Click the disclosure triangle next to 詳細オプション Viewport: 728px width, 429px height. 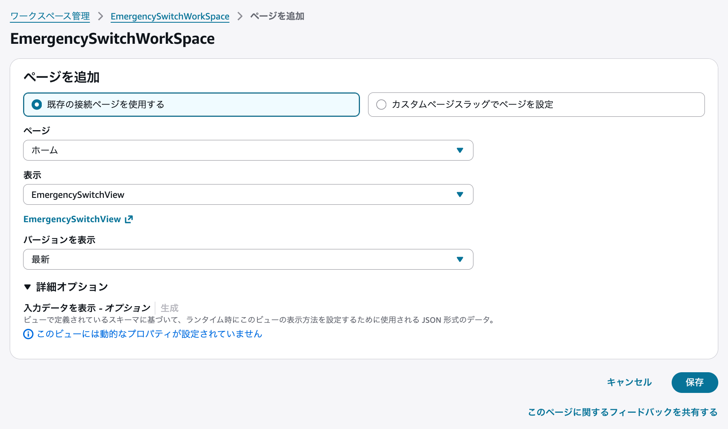click(x=27, y=287)
